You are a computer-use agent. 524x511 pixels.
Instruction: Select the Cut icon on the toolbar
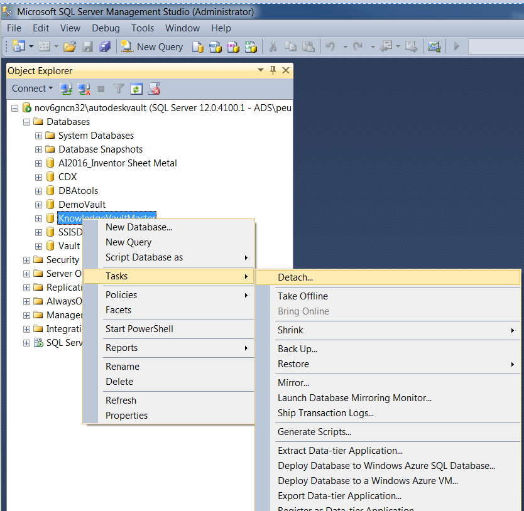coord(272,46)
